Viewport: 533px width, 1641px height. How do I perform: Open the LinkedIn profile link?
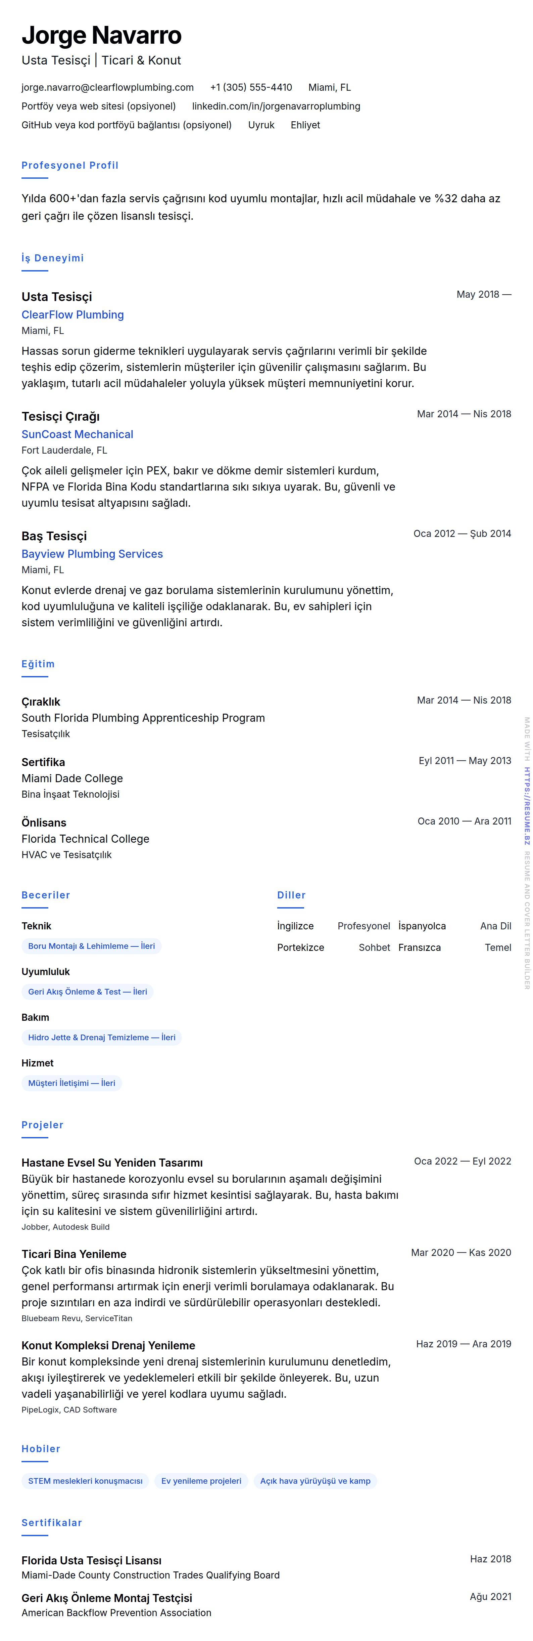tap(276, 107)
